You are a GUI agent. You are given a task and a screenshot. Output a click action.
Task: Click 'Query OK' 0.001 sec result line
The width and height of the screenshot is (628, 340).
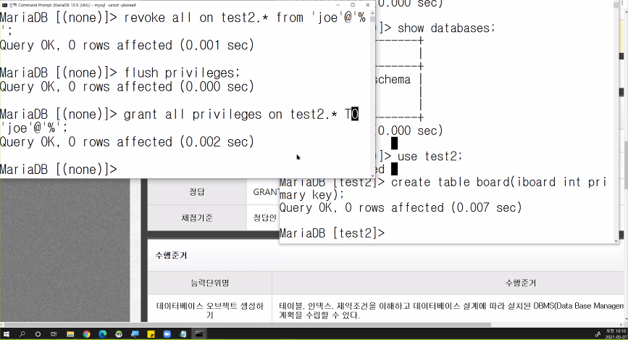(127, 45)
